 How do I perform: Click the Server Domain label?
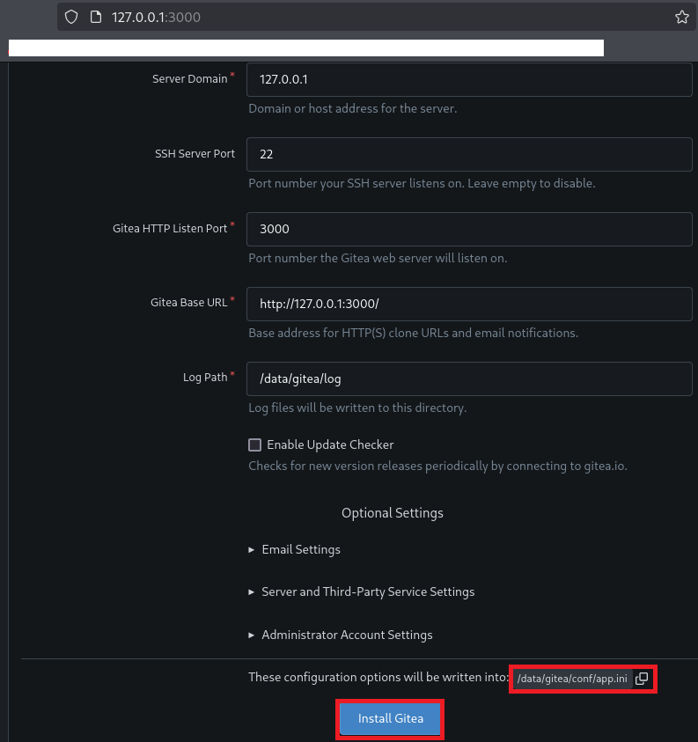[x=189, y=78]
